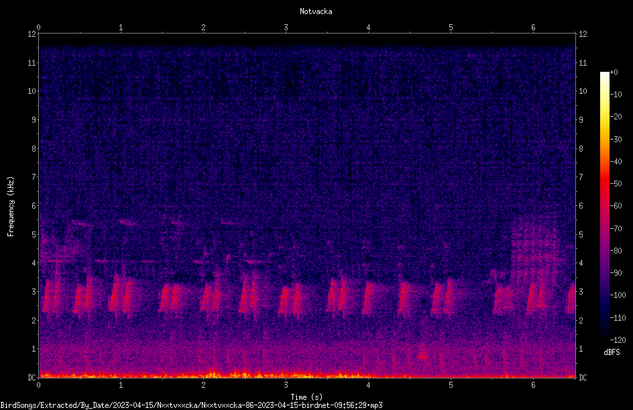Click the Notvacka title text
The image size is (633, 410).
(x=316, y=11)
